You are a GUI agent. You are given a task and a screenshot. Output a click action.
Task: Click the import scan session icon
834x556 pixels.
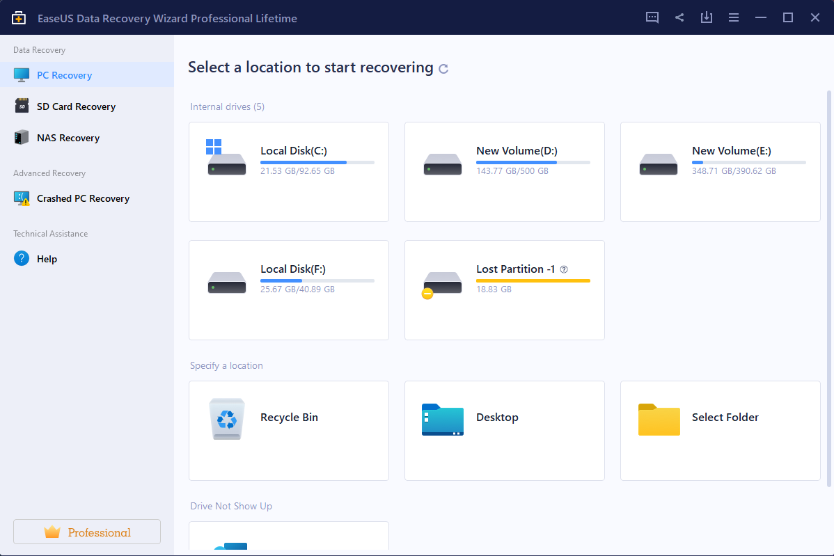(707, 17)
